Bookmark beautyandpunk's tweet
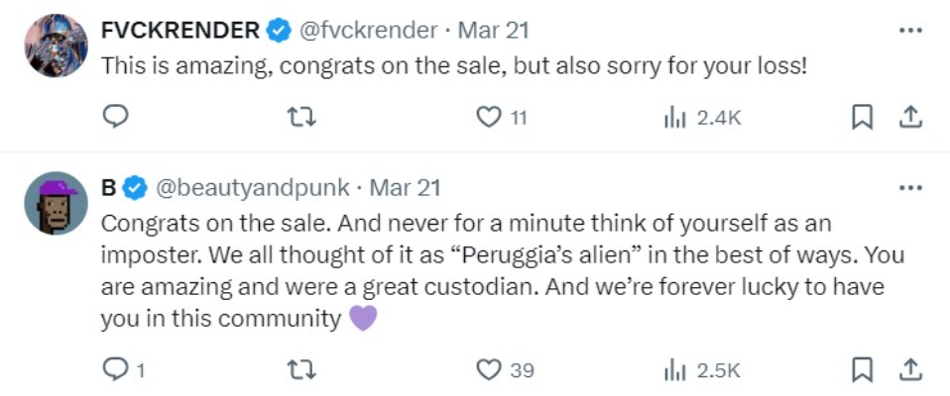Screen dimensions: 950x396 pyautogui.click(x=862, y=369)
